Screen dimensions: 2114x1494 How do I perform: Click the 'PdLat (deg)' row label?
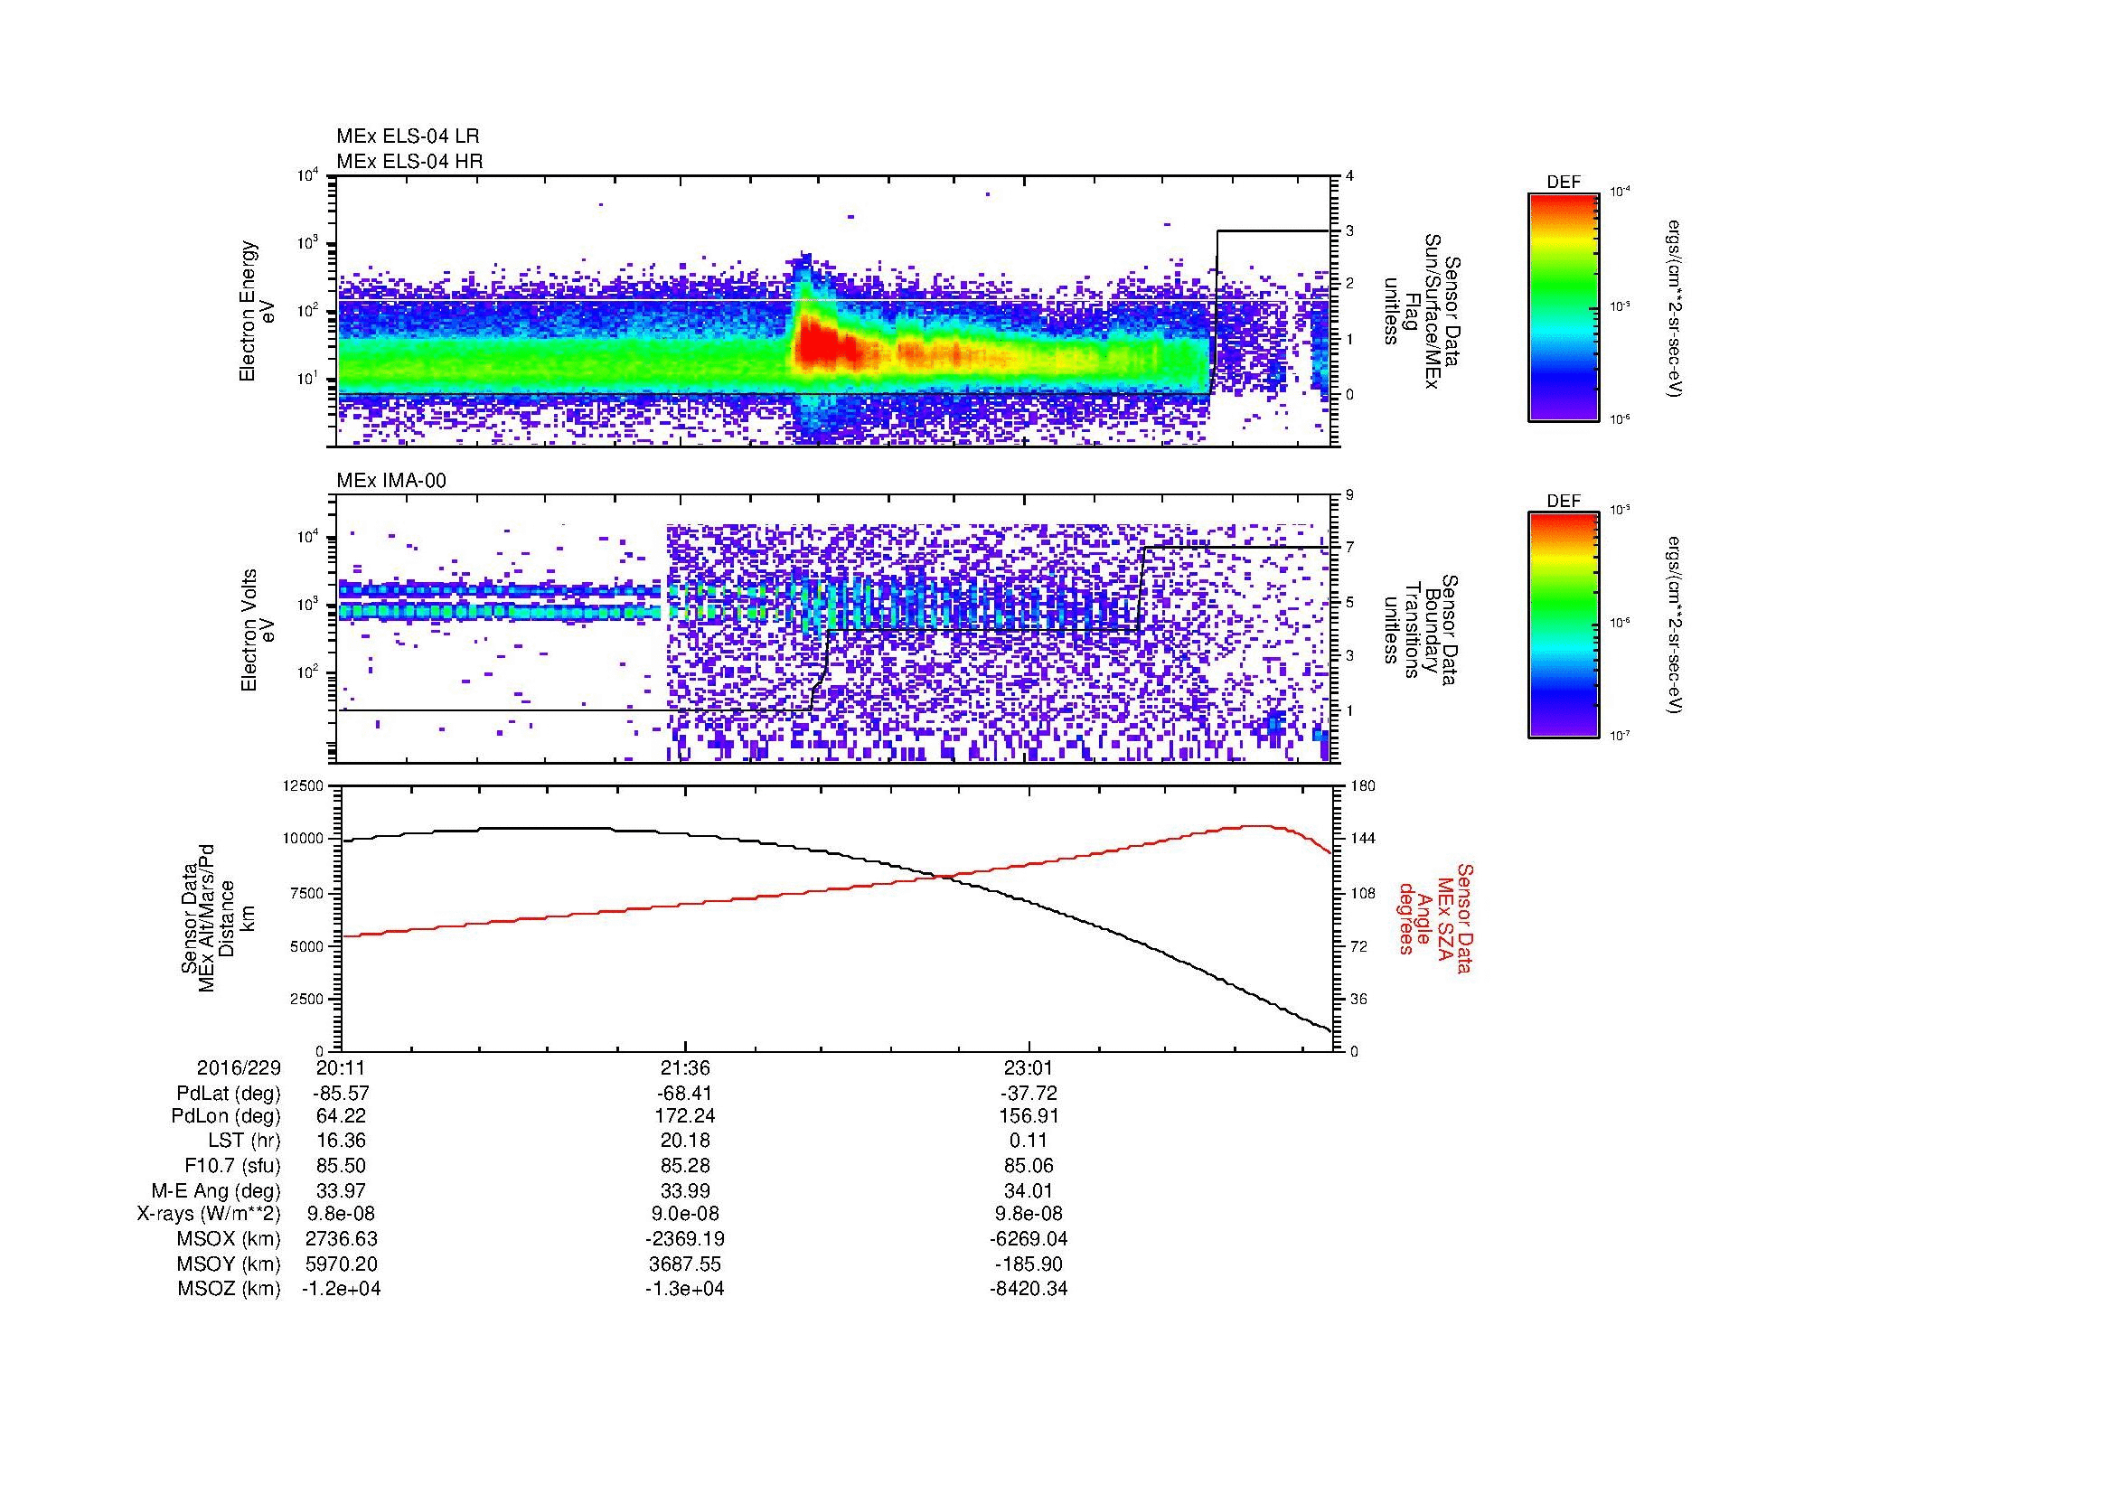coord(229,1094)
